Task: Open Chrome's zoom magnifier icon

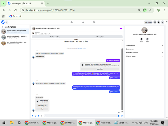Action: coord(139,10)
